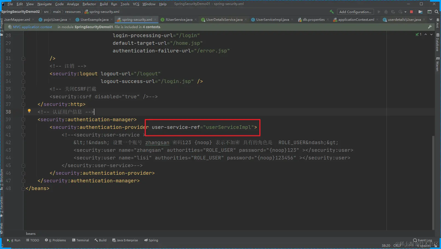This screenshot has width=441, height=249.
Task: Click the SpringSecurityDemo02 breadcrumb
Action: 21,12
